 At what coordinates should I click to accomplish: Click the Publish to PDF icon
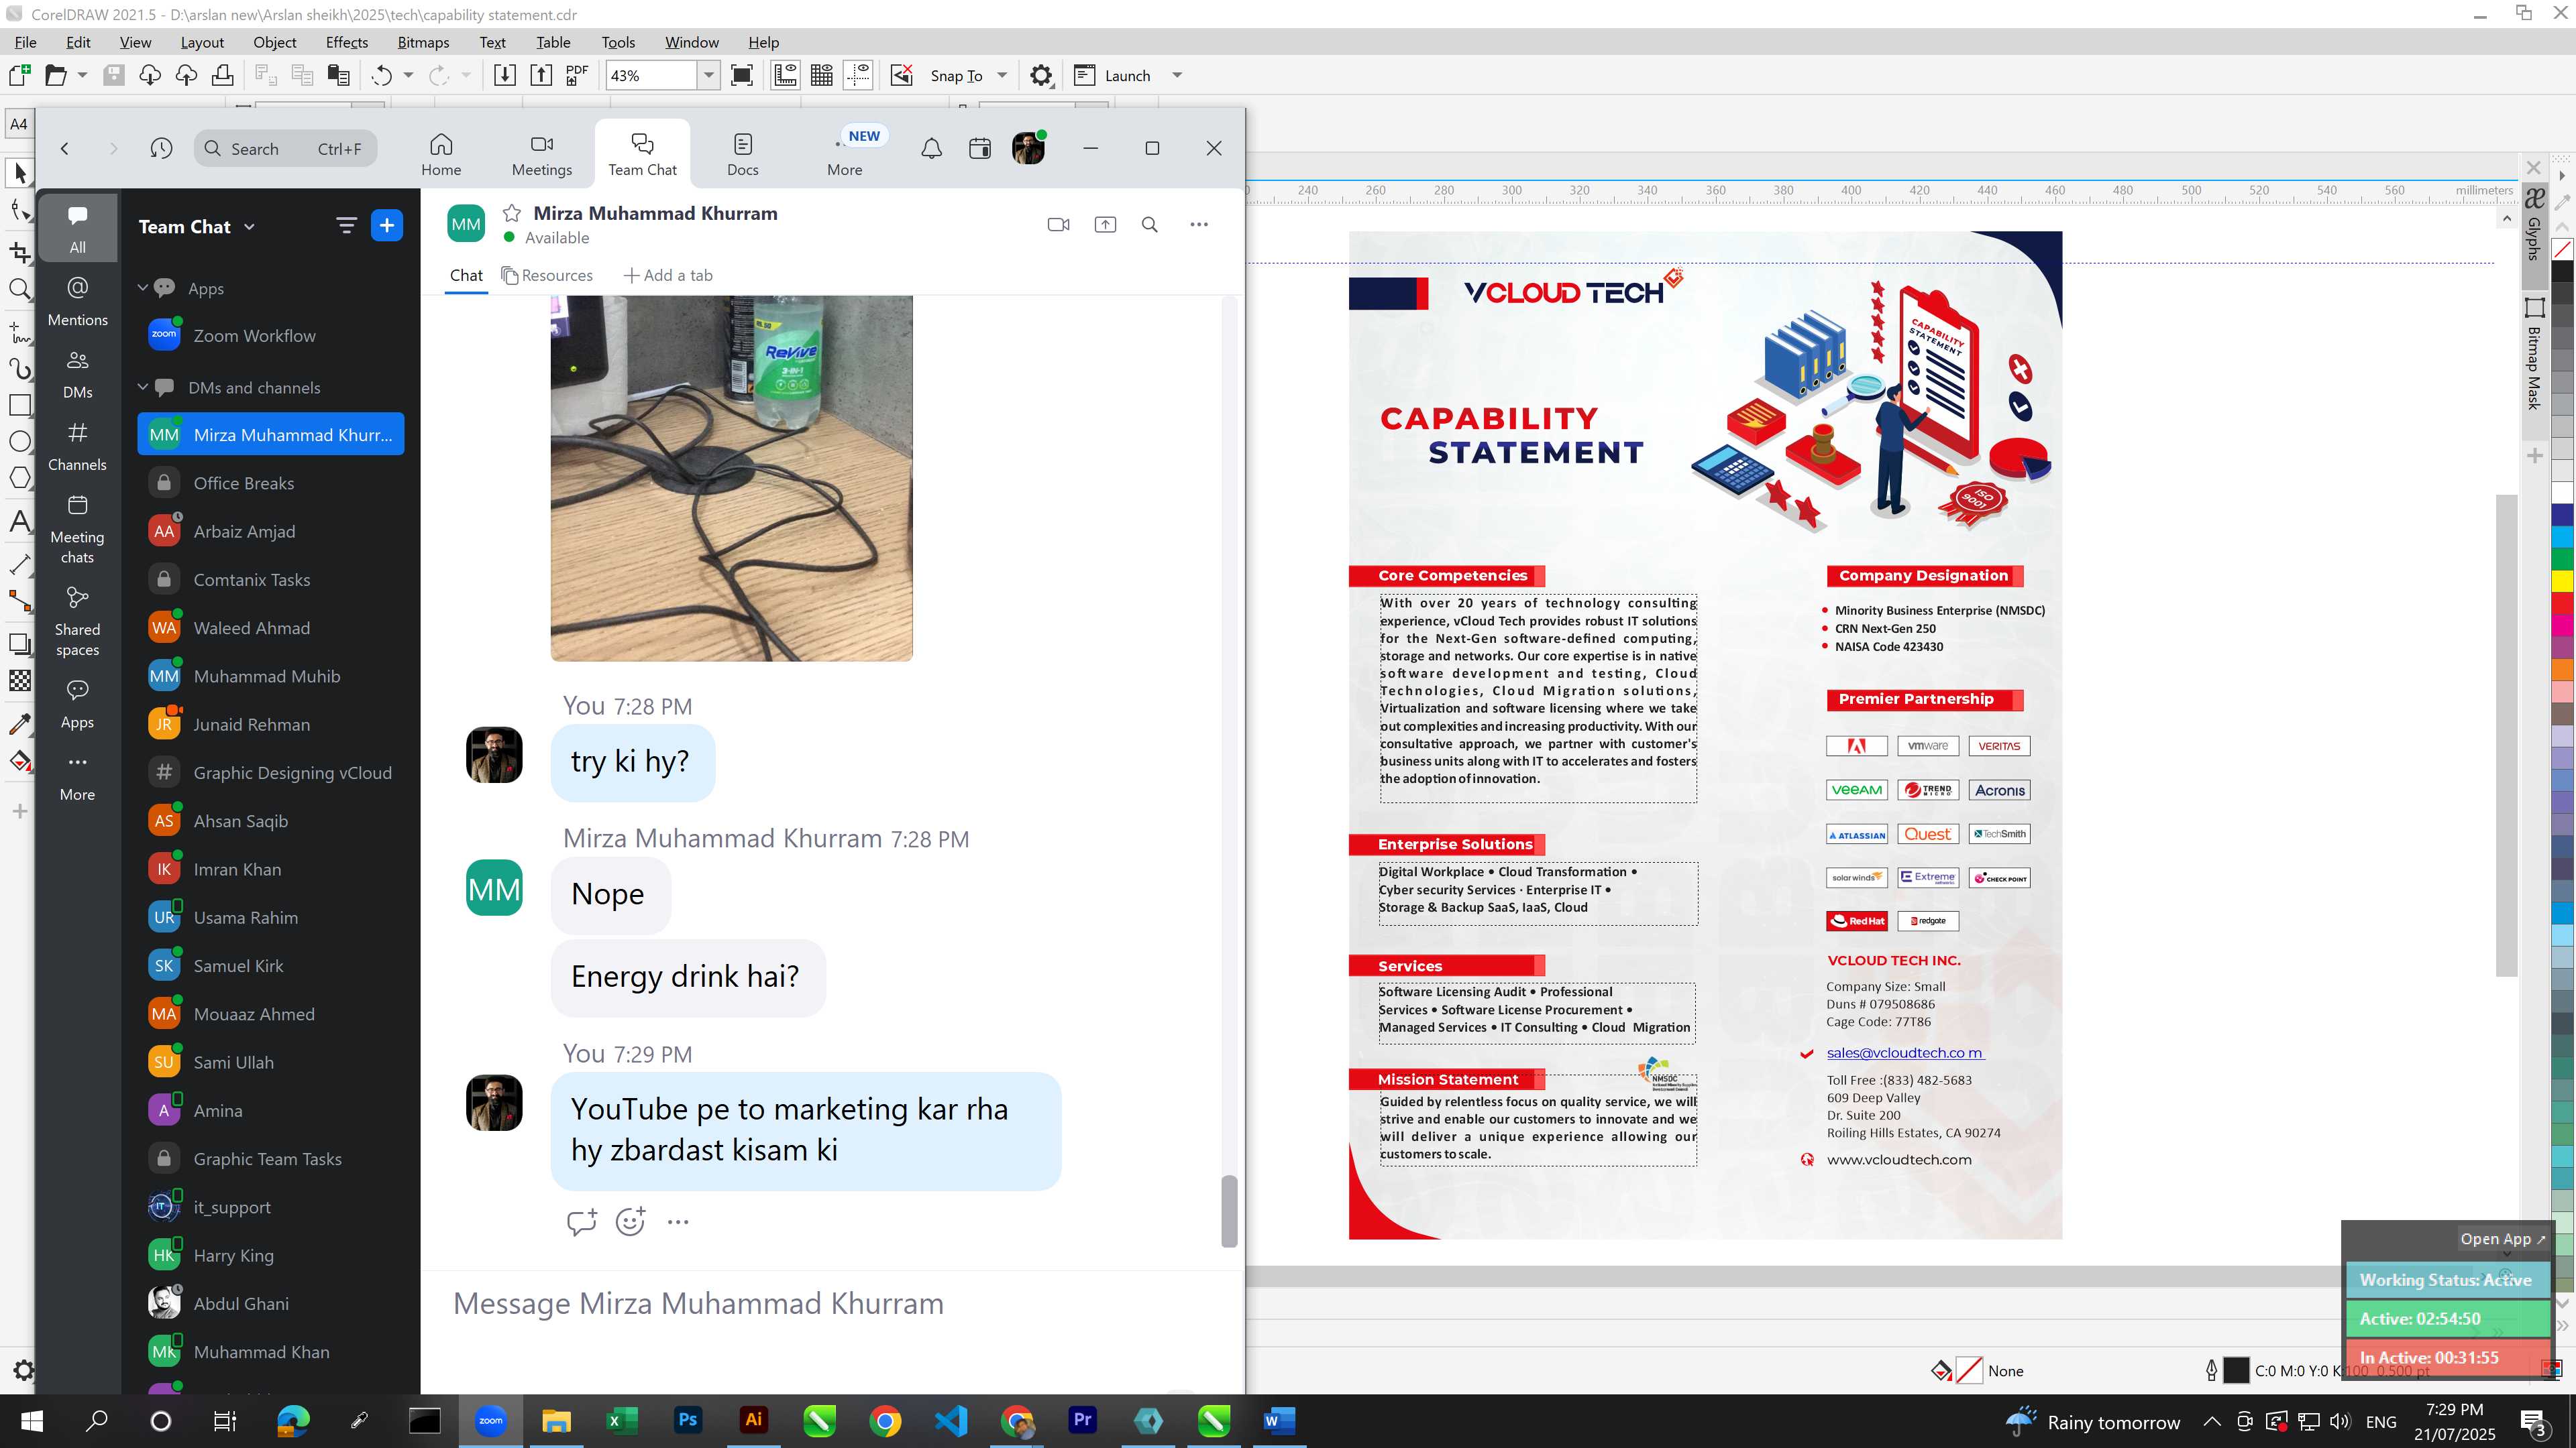(577, 75)
